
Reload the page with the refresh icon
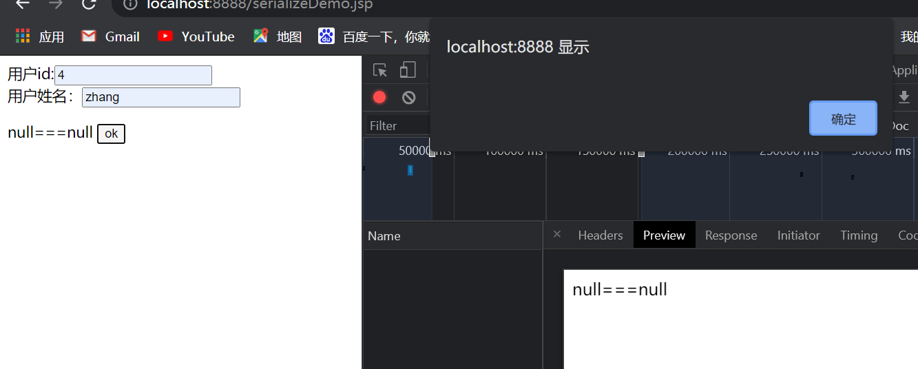pos(89,4)
